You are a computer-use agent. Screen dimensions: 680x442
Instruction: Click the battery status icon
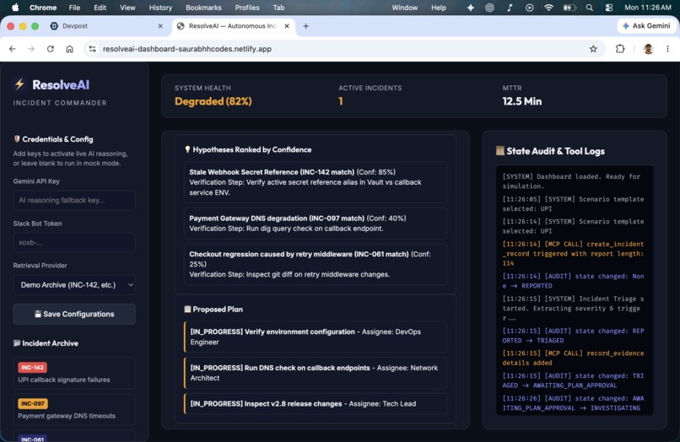[x=569, y=8]
